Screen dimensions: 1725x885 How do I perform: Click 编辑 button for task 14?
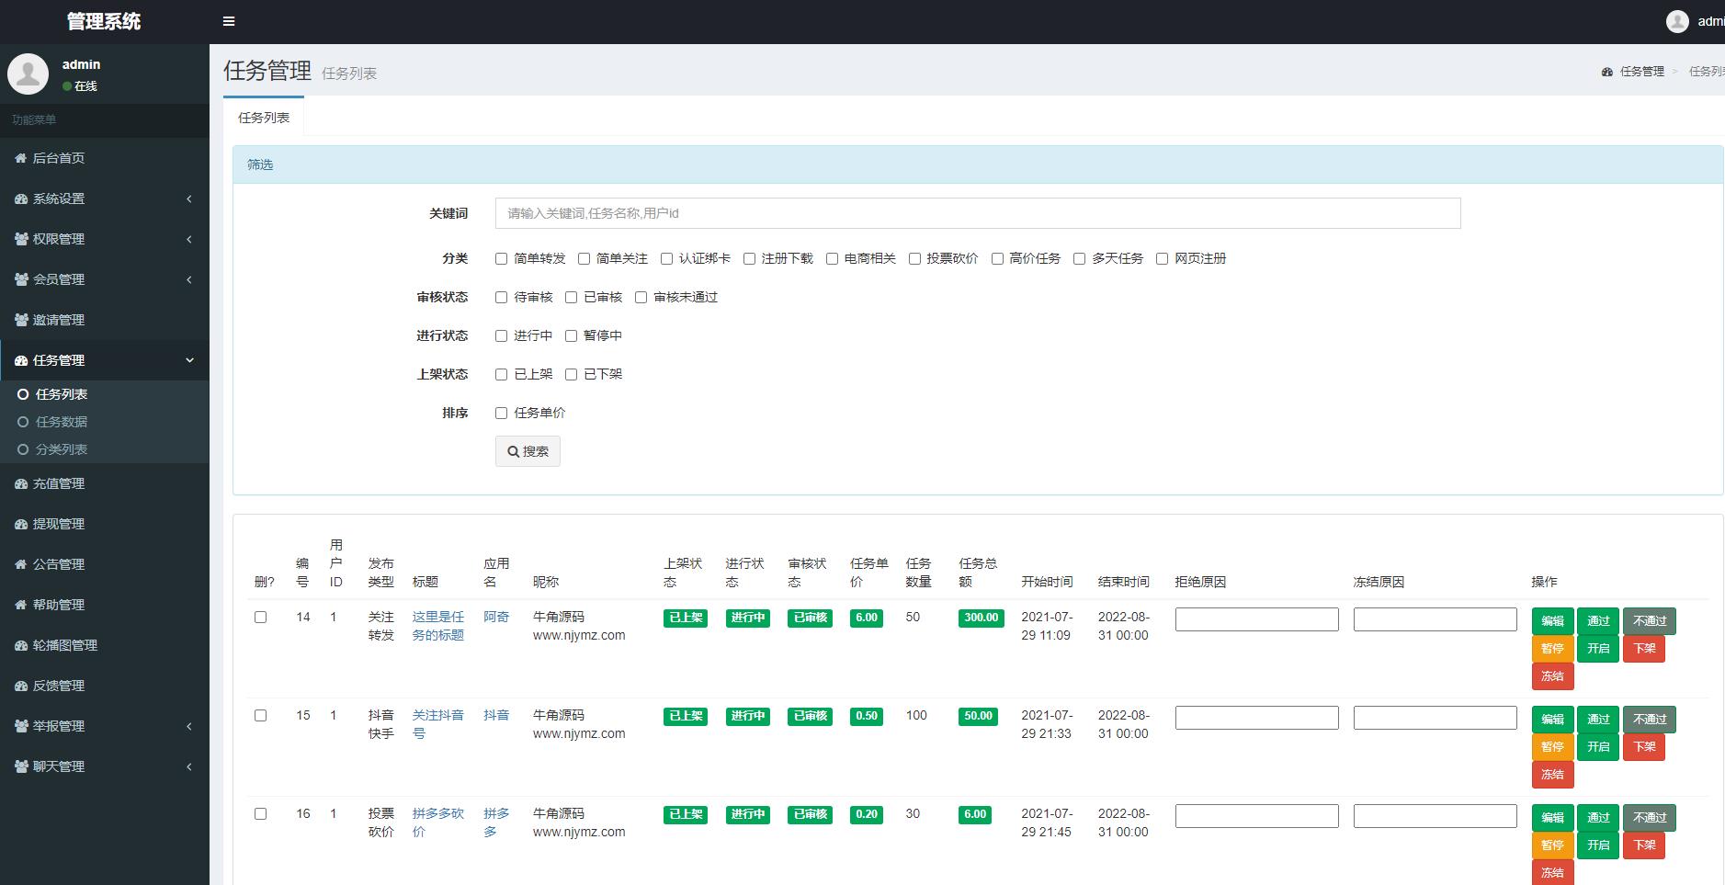(x=1552, y=621)
